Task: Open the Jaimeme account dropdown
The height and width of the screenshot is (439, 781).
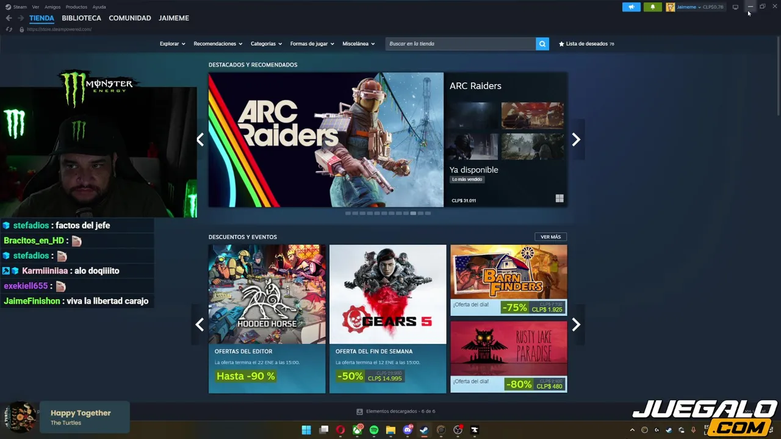Action: 688,7
